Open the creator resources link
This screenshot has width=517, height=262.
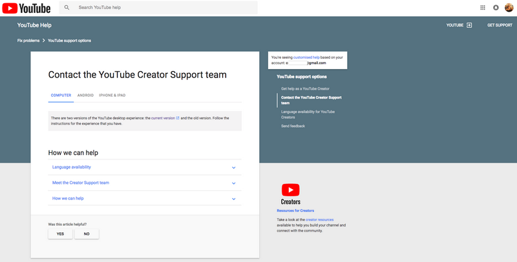[x=319, y=219]
